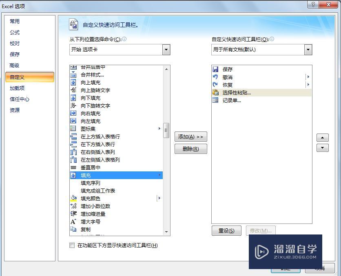Screen dimensions: 341x276
Task: Click the command list scrollbar thumb
Action: [166, 130]
